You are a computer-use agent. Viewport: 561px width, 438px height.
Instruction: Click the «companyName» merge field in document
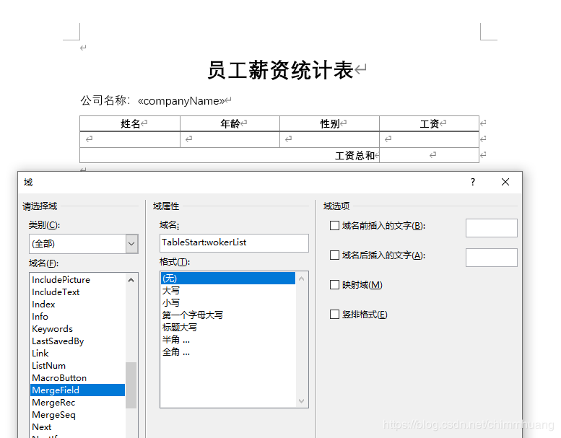(181, 101)
